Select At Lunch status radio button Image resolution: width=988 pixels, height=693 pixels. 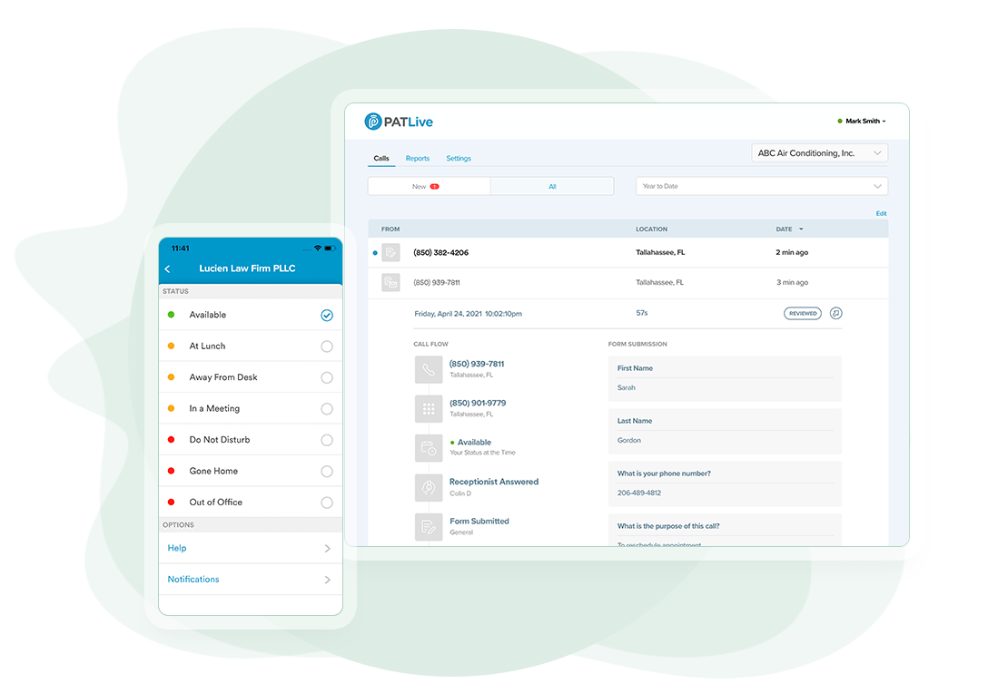tap(326, 346)
